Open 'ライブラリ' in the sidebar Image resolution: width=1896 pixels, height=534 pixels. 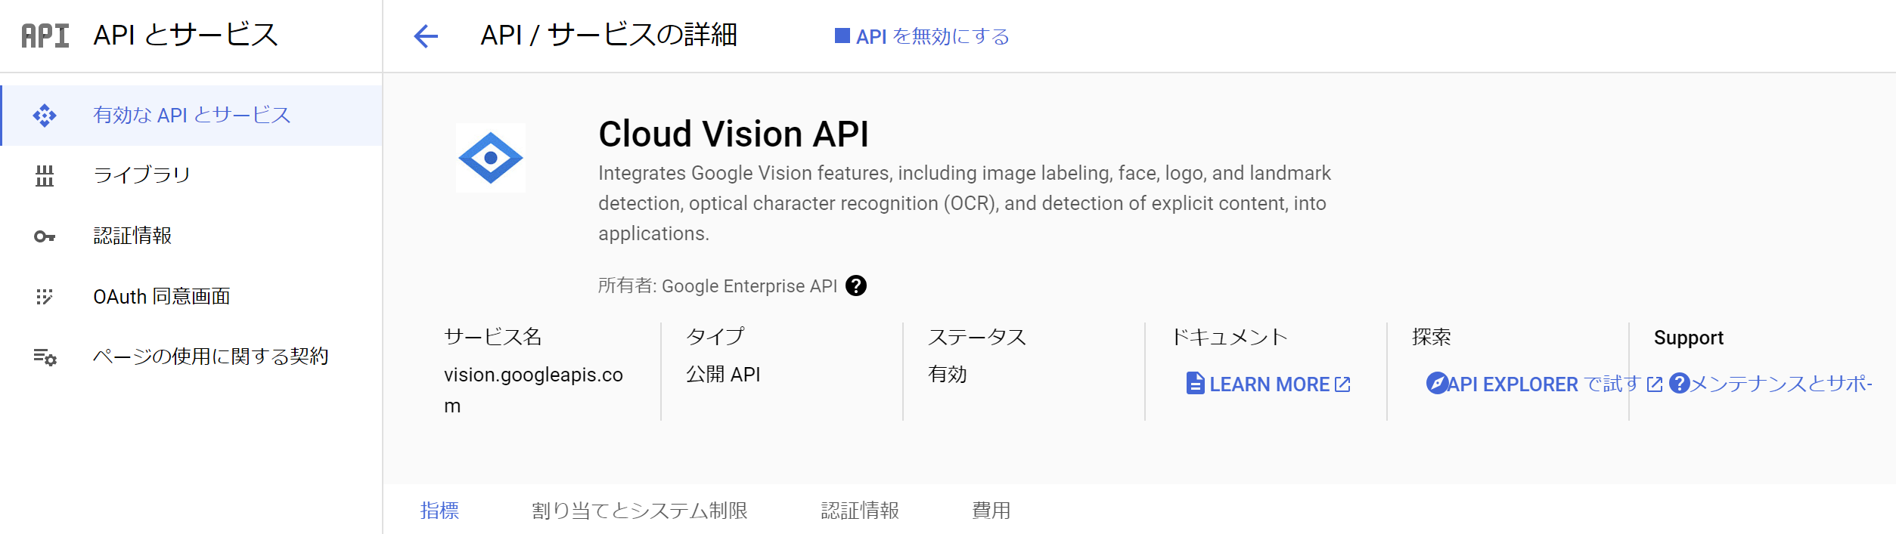coord(191,176)
